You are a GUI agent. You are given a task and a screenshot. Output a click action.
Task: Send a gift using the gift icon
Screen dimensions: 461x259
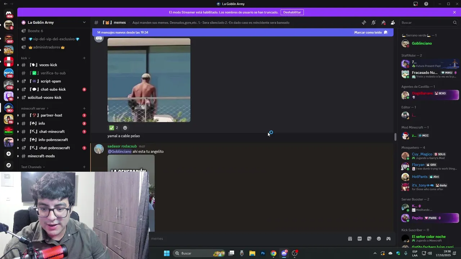click(350, 238)
